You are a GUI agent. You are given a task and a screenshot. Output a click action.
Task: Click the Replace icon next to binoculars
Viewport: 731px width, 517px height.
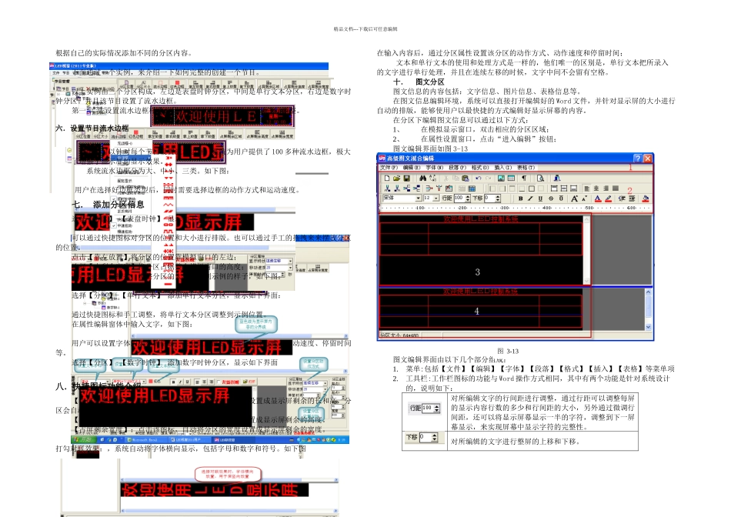(x=432, y=178)
